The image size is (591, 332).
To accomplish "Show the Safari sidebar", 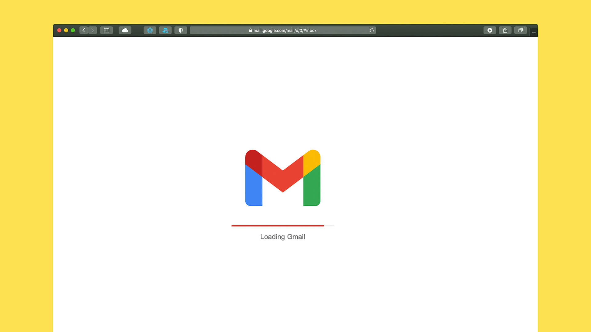I will click(x=107, y=30).
